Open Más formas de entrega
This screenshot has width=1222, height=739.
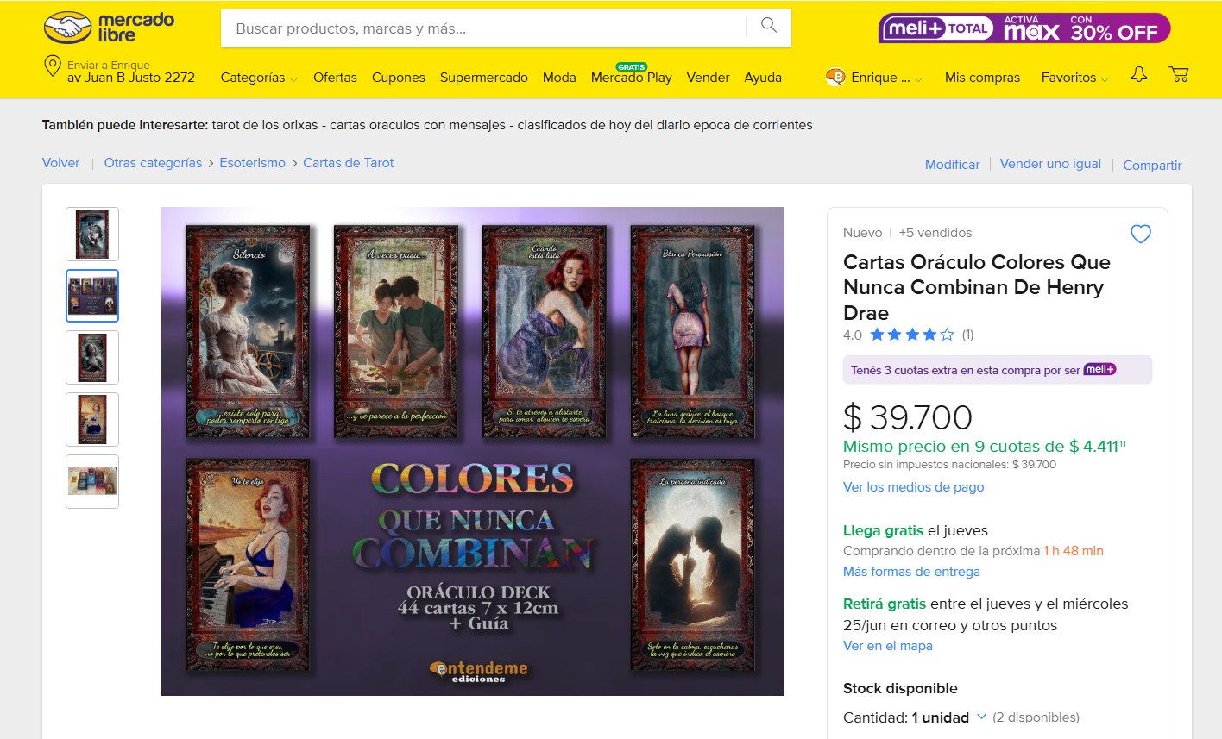(x=911, y=572)
